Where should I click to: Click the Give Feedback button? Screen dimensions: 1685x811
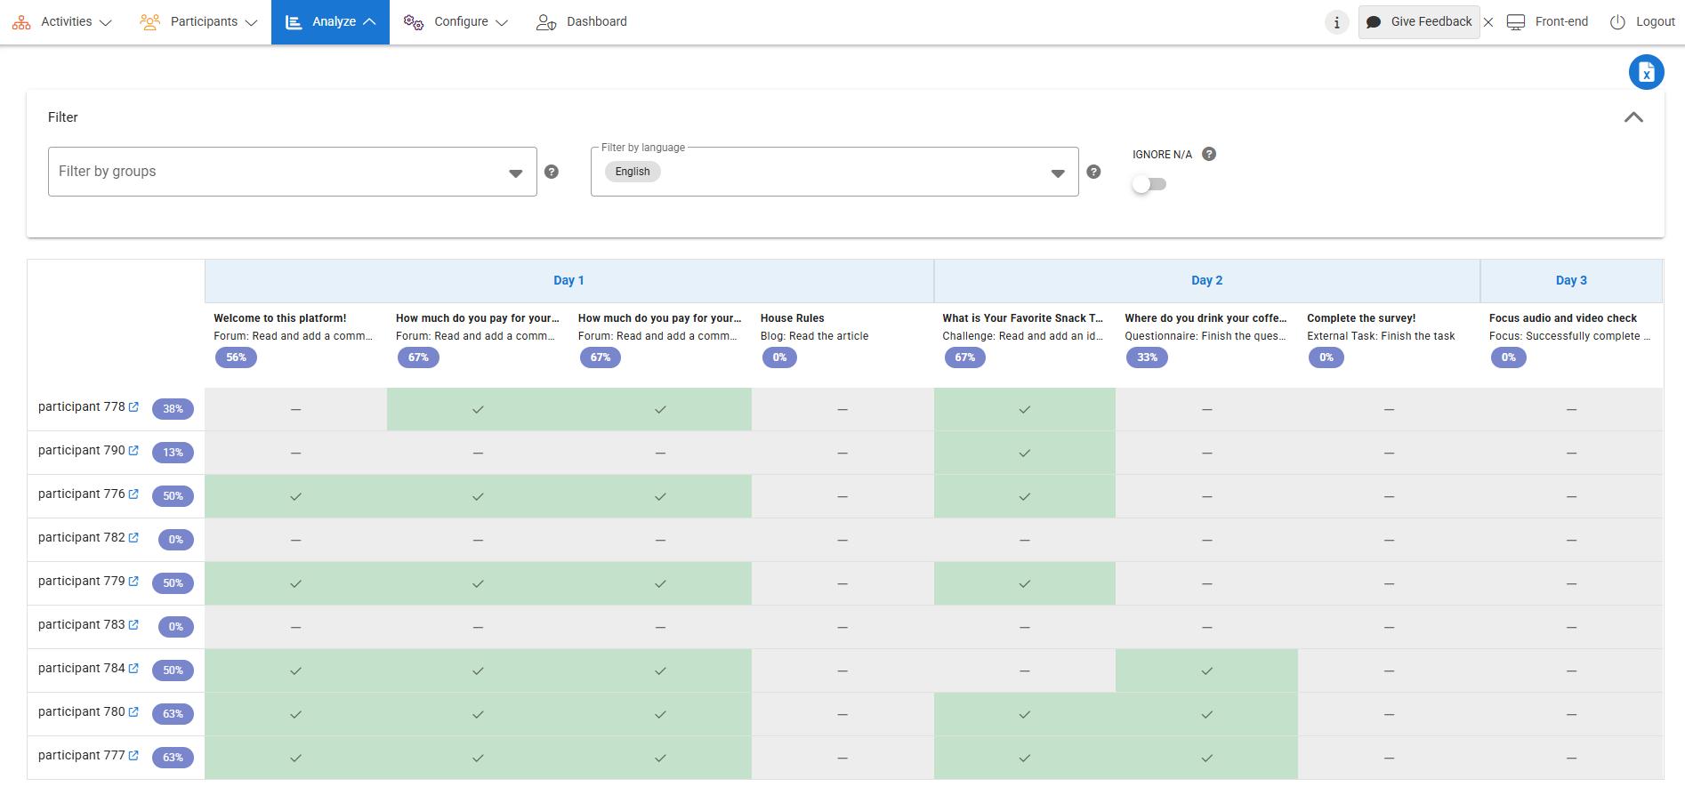coord(1419,22)
